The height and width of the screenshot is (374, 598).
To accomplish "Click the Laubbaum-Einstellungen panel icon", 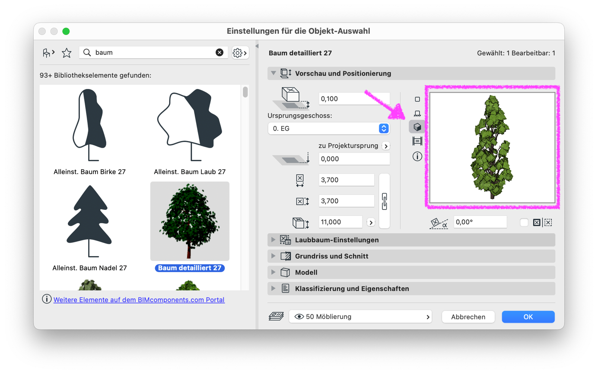I will coord(285,240).
